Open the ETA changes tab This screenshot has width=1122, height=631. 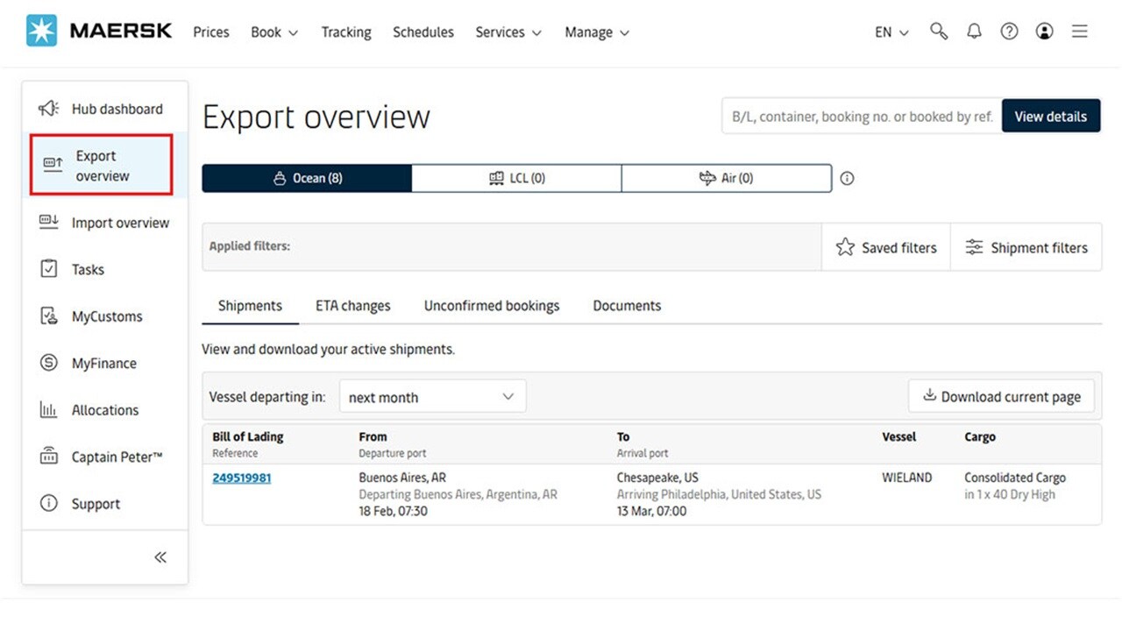point(352,305)
